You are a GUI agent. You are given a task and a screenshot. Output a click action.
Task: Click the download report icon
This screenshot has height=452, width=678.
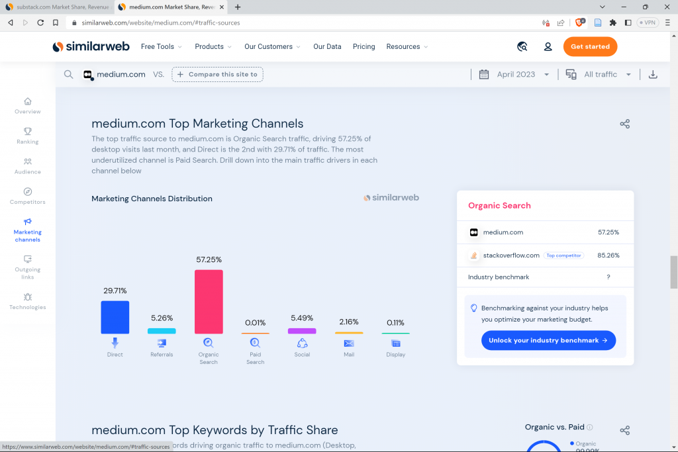pos(653,74)
